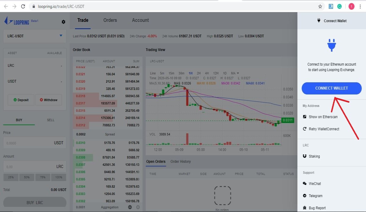Click the 0.0308 buy order row

(108, 157)
